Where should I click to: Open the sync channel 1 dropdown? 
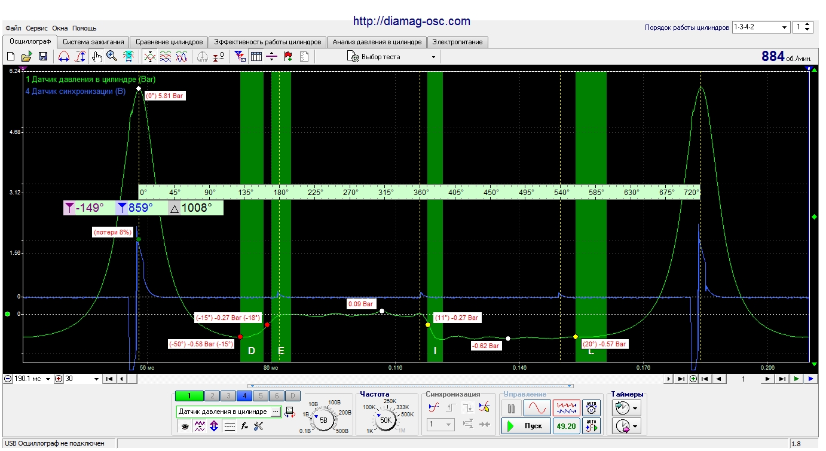click(441, 425)
